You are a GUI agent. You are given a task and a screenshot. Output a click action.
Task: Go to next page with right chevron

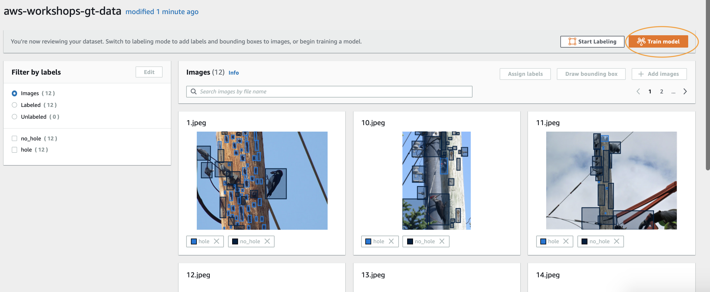point(685,91)
